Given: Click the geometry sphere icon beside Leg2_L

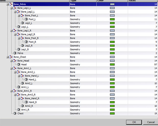Looking at the screenshot, I should pyautogui.click(x=22, y=23).
